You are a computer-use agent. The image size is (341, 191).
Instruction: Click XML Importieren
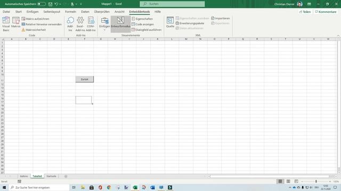pyautogui.click(x=220, y=19)
